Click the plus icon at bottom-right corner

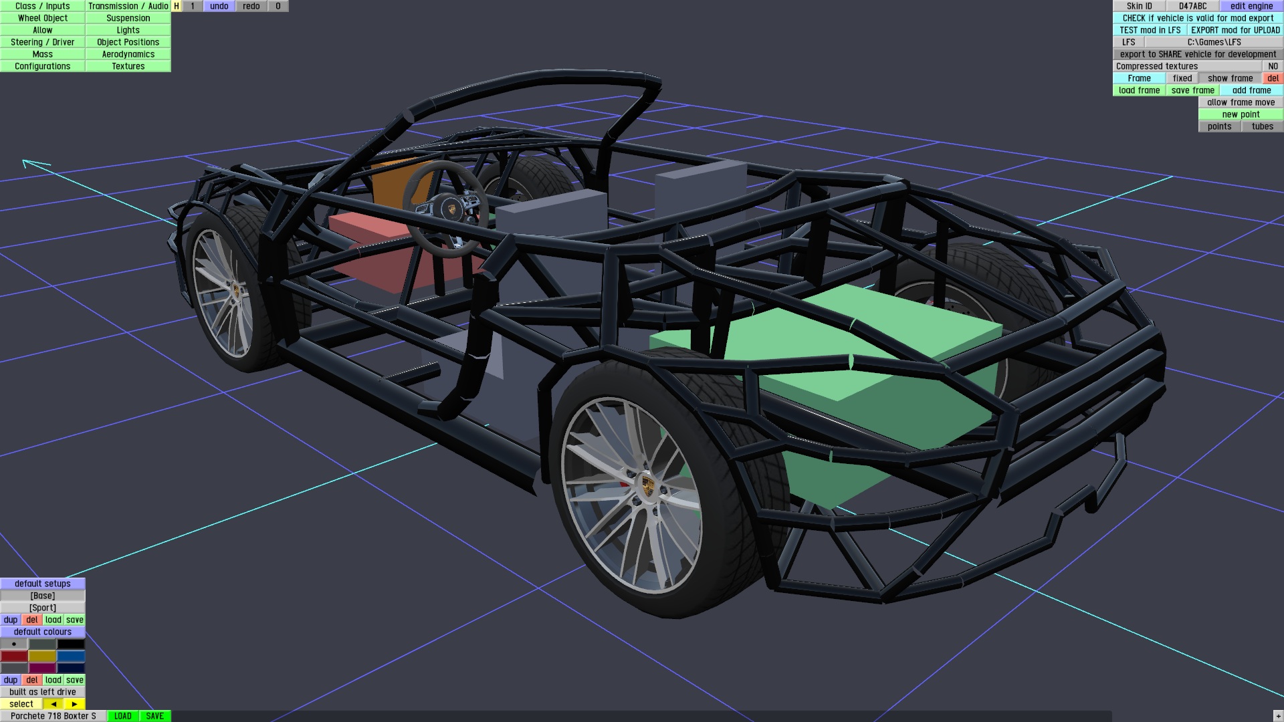pyautogui.click(x=1278, y=716)
